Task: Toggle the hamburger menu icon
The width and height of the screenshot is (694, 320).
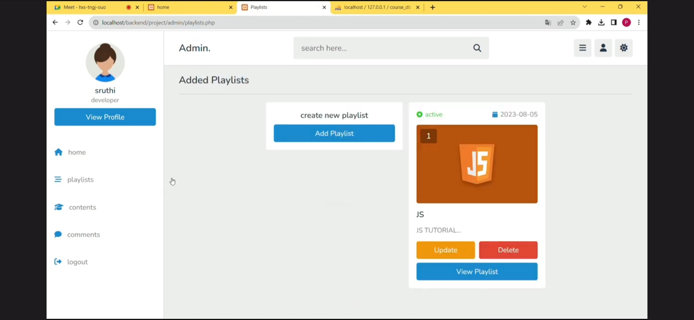Action: pos(582,48)
